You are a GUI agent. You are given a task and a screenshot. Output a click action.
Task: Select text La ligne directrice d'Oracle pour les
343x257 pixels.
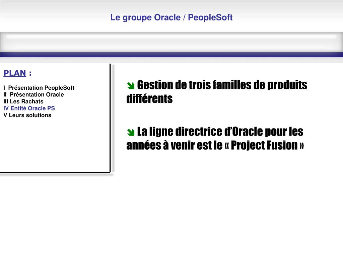coord(220,132)
